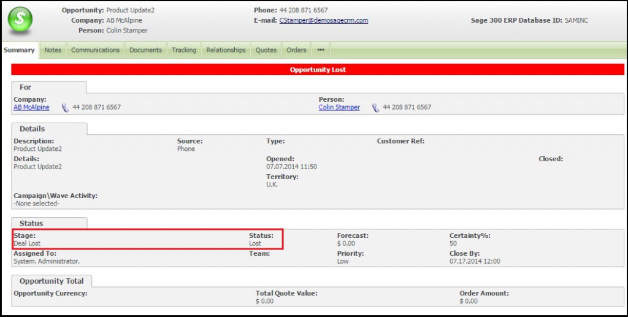Click the Territory value U.K.
This screenshot has height=317, width=628.
(x=272, y=185)
